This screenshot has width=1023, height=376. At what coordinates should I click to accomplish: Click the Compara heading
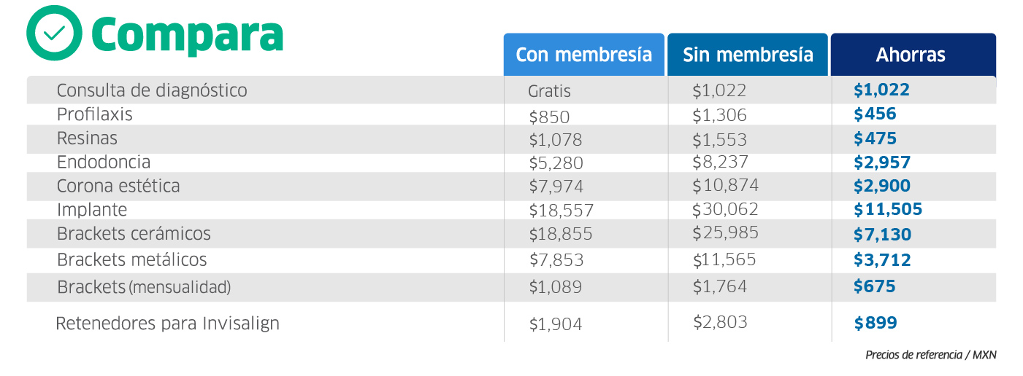coord(188,34)
